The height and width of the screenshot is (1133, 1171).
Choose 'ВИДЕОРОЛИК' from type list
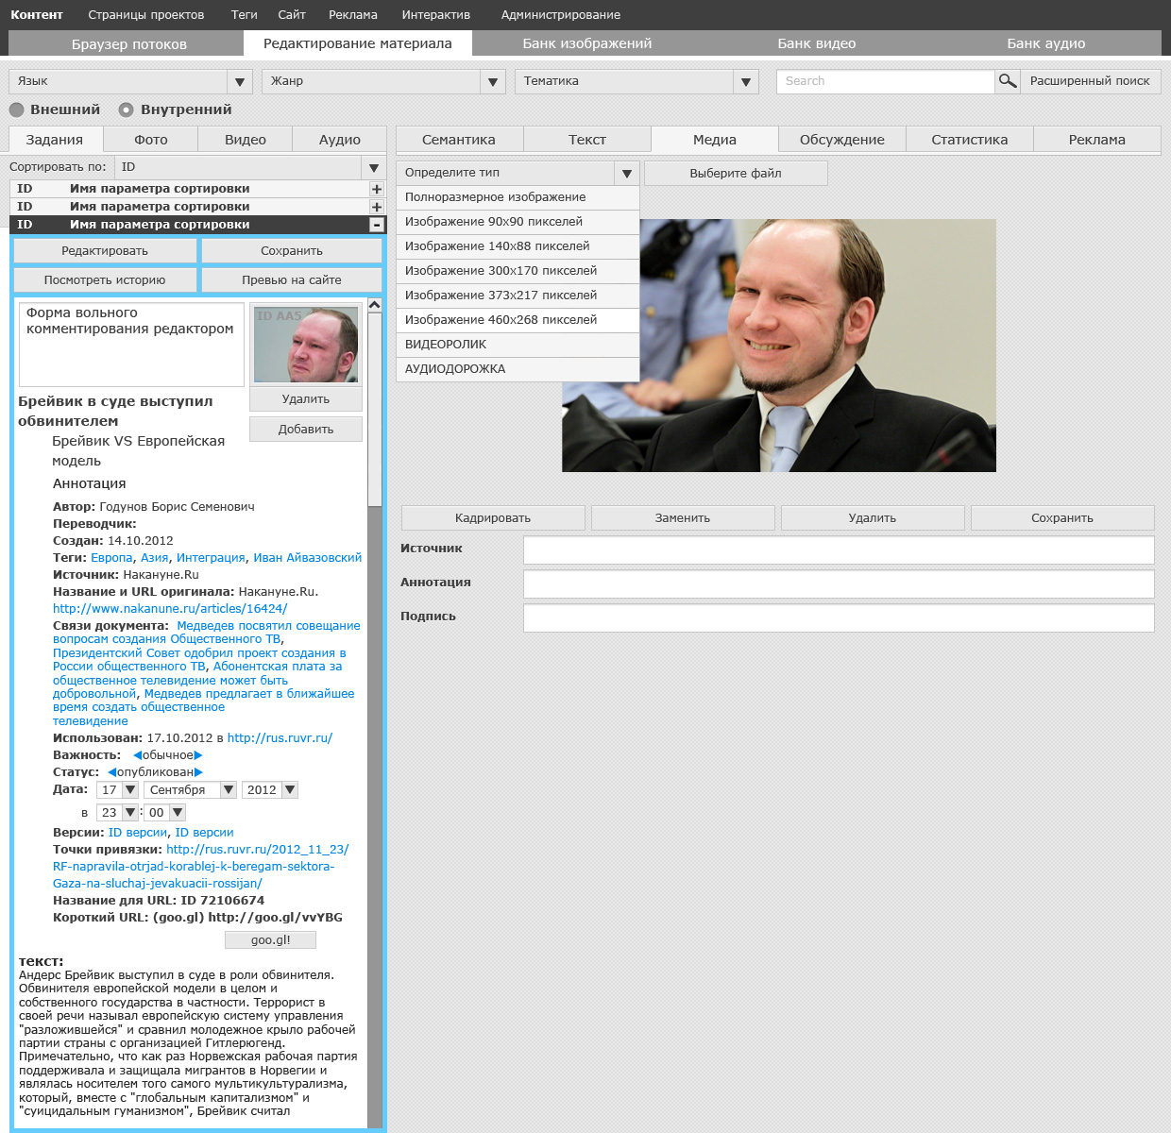[x=518, y=345]
